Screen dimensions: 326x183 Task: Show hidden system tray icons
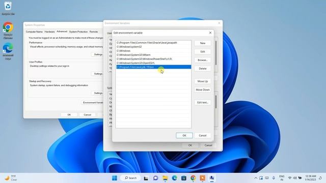256,178
